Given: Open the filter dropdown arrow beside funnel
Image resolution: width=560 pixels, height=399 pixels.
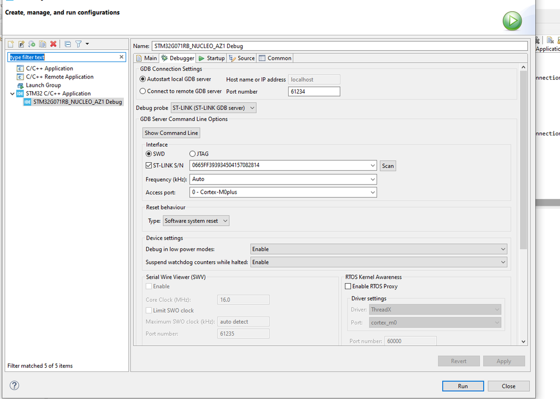Looking at the screenshot, I should 87,44.
